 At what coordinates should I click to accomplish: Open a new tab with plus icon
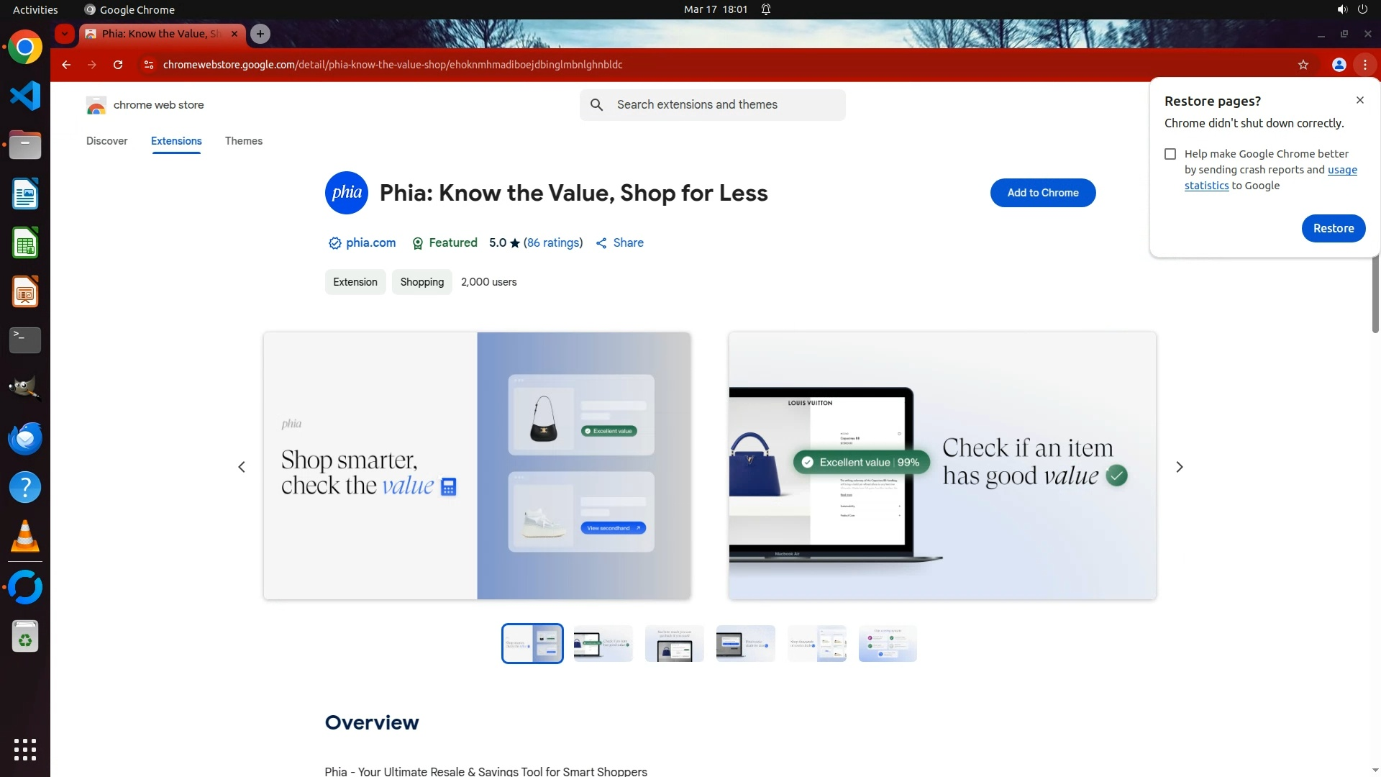(x=260, y=34)
